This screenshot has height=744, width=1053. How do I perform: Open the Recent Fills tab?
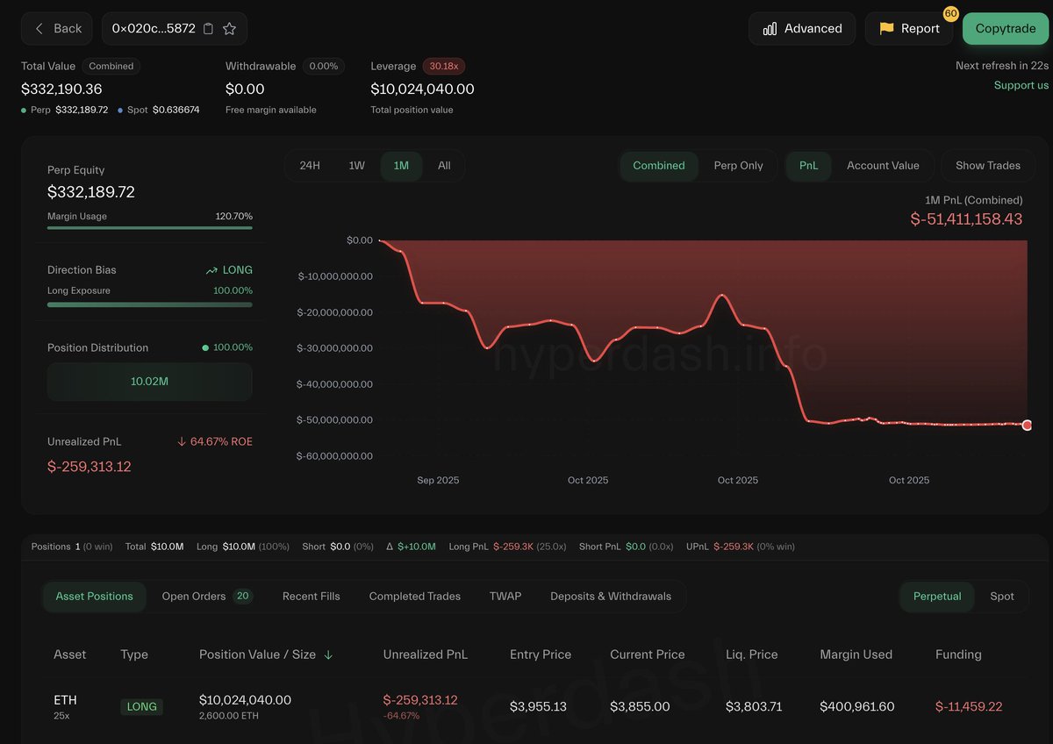pos(312,596)
